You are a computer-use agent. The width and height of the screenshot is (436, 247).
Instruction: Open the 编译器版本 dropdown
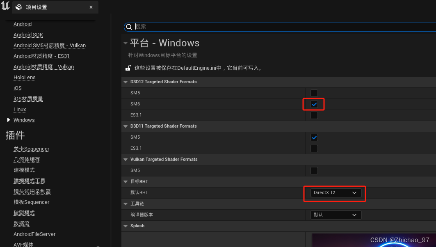pyautogui.click(x=336, y=215)
